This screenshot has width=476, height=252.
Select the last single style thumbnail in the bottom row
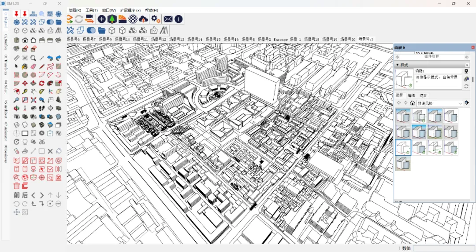403,164
